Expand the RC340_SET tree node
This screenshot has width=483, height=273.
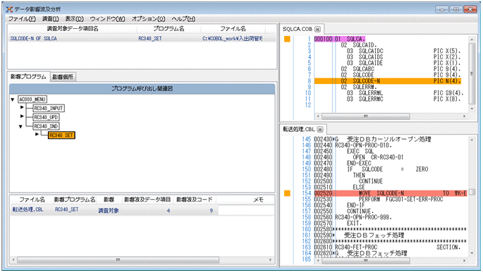(x=37, y=134)
